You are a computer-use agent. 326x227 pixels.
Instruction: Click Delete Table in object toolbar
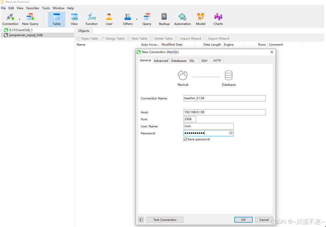point(161,38)
